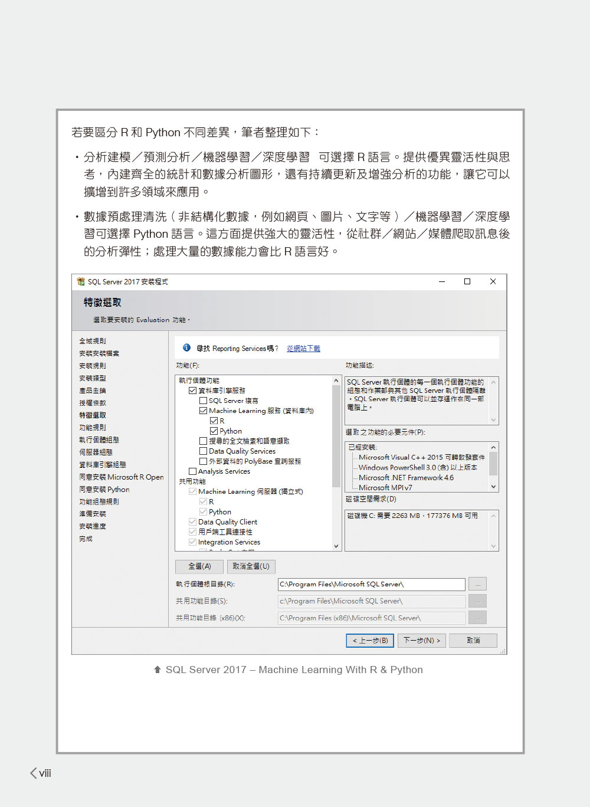Select 執行個體組態 step in sidebar
Viewport: 590px width, 807px height.
[x=99, y=440]
